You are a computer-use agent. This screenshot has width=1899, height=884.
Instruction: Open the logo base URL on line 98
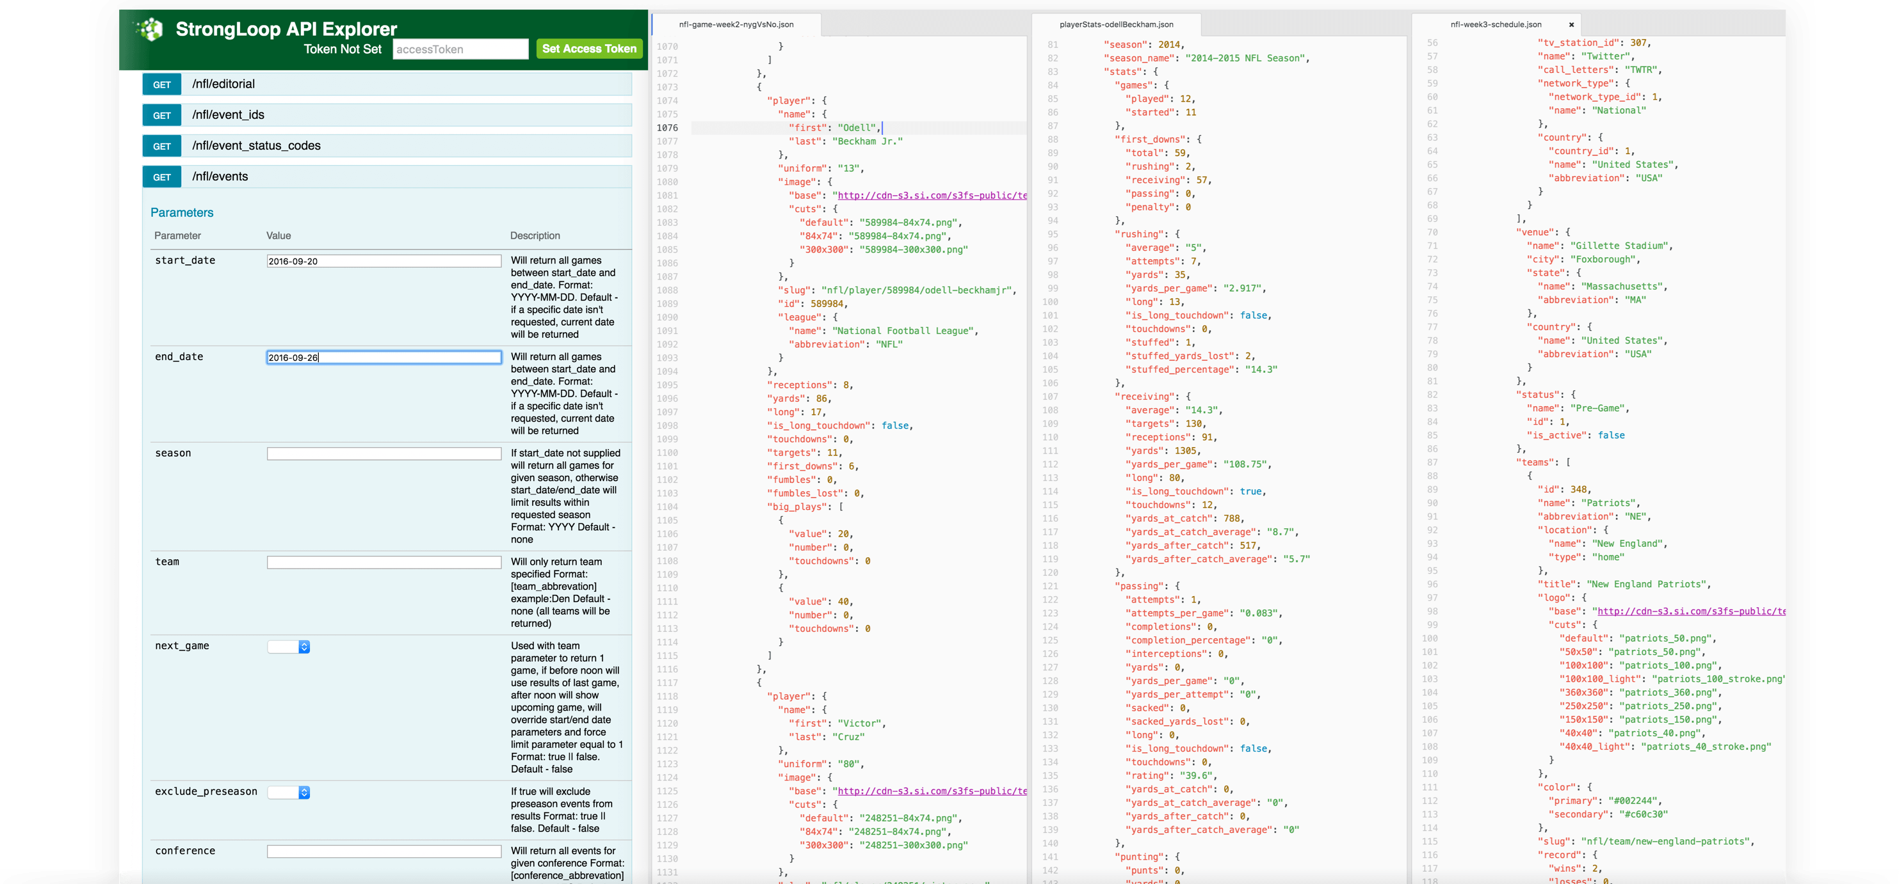(1691, 612)
